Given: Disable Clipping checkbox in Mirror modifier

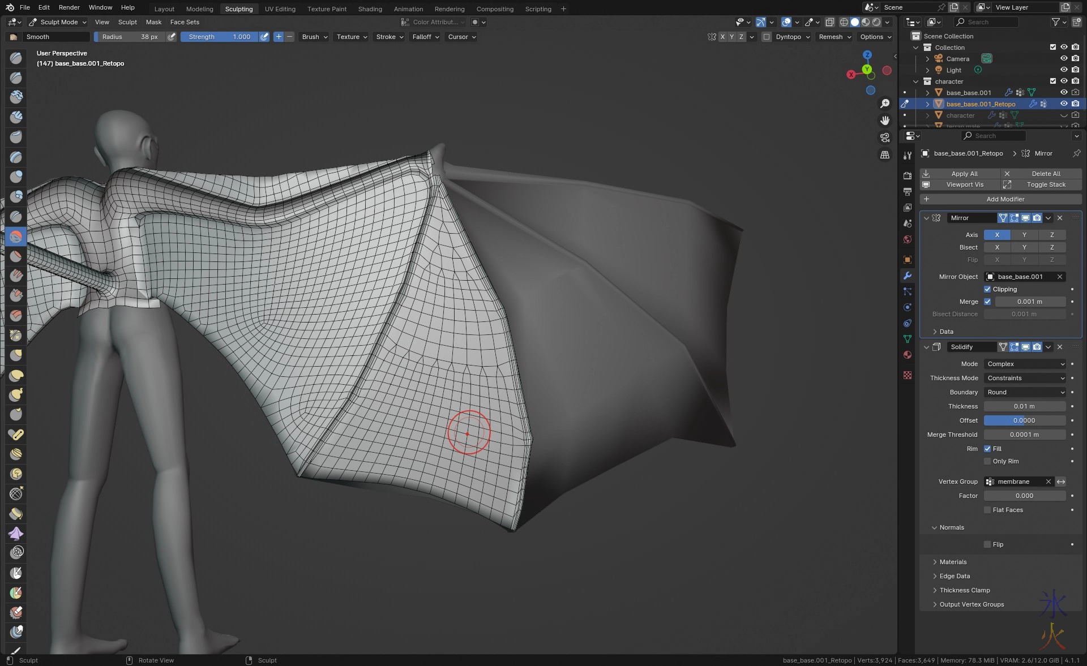Looking at the screenshot, I should pyautogui.click(x=987, y=289).
